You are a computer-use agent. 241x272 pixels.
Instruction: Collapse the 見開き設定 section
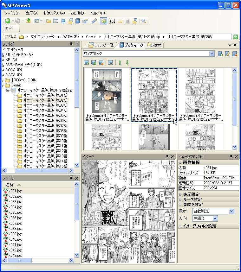pyautogui.click(x=180, y=205)
